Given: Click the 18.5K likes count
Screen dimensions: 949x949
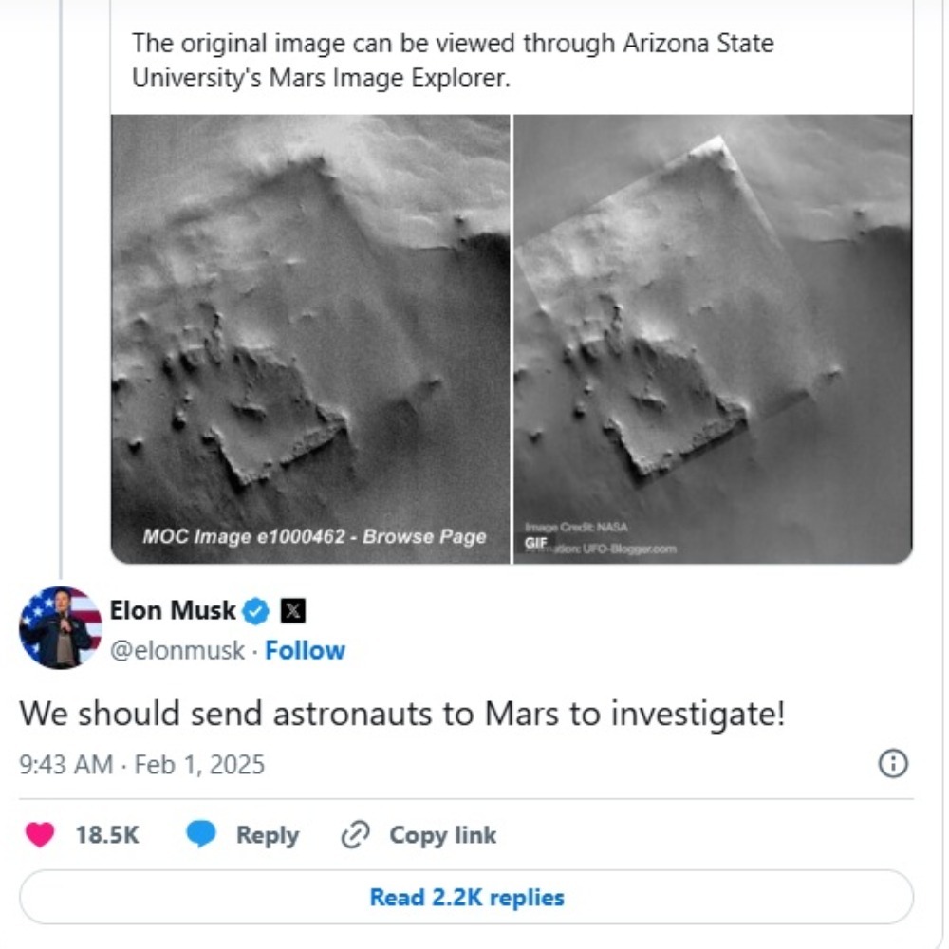Looking at the screenshot, I should point(107,835).
